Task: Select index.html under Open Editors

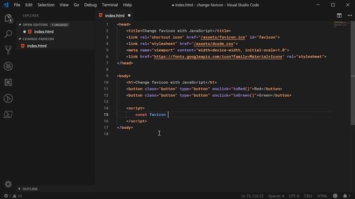Action: tap(44, 32)
